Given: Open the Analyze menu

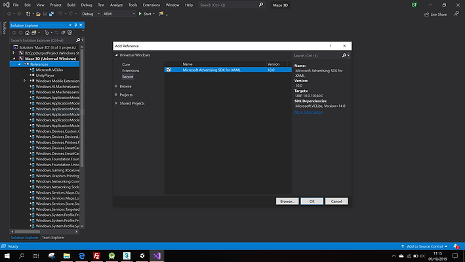Looking at the screenshot, I should 116,5.
